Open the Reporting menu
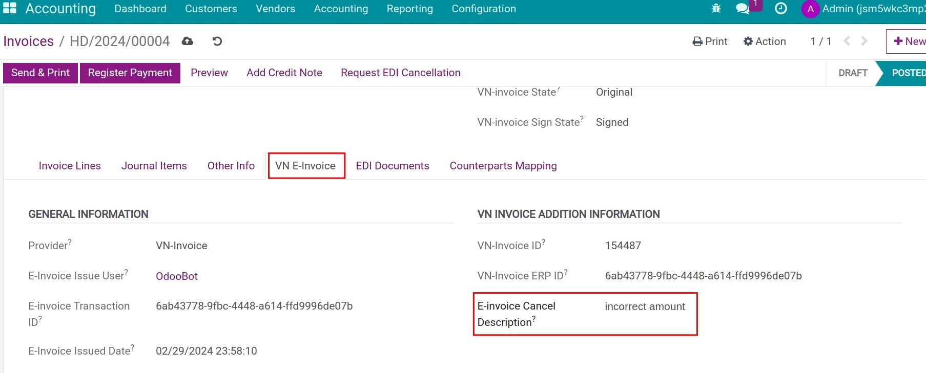This screenshot has height=373, width=926. [x=409, y=9]
